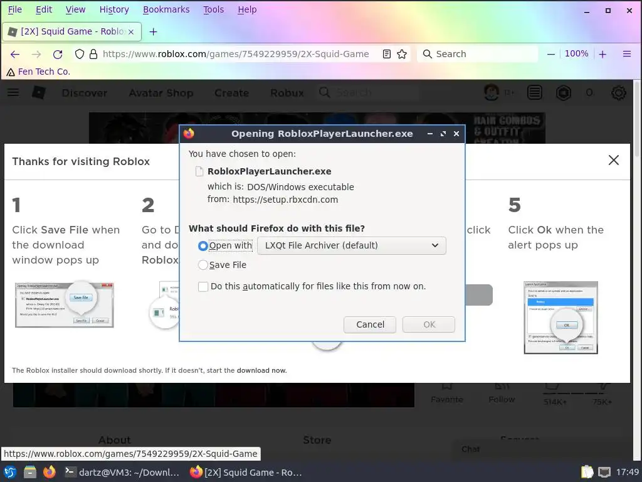
Task: Open the Edit menu
Action: pos(44,9)
